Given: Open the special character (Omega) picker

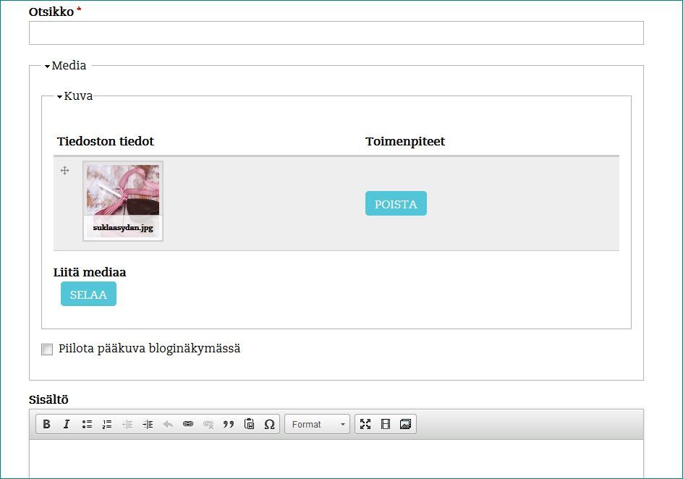Looking at the screenshot, I should (x=269, y=424).
